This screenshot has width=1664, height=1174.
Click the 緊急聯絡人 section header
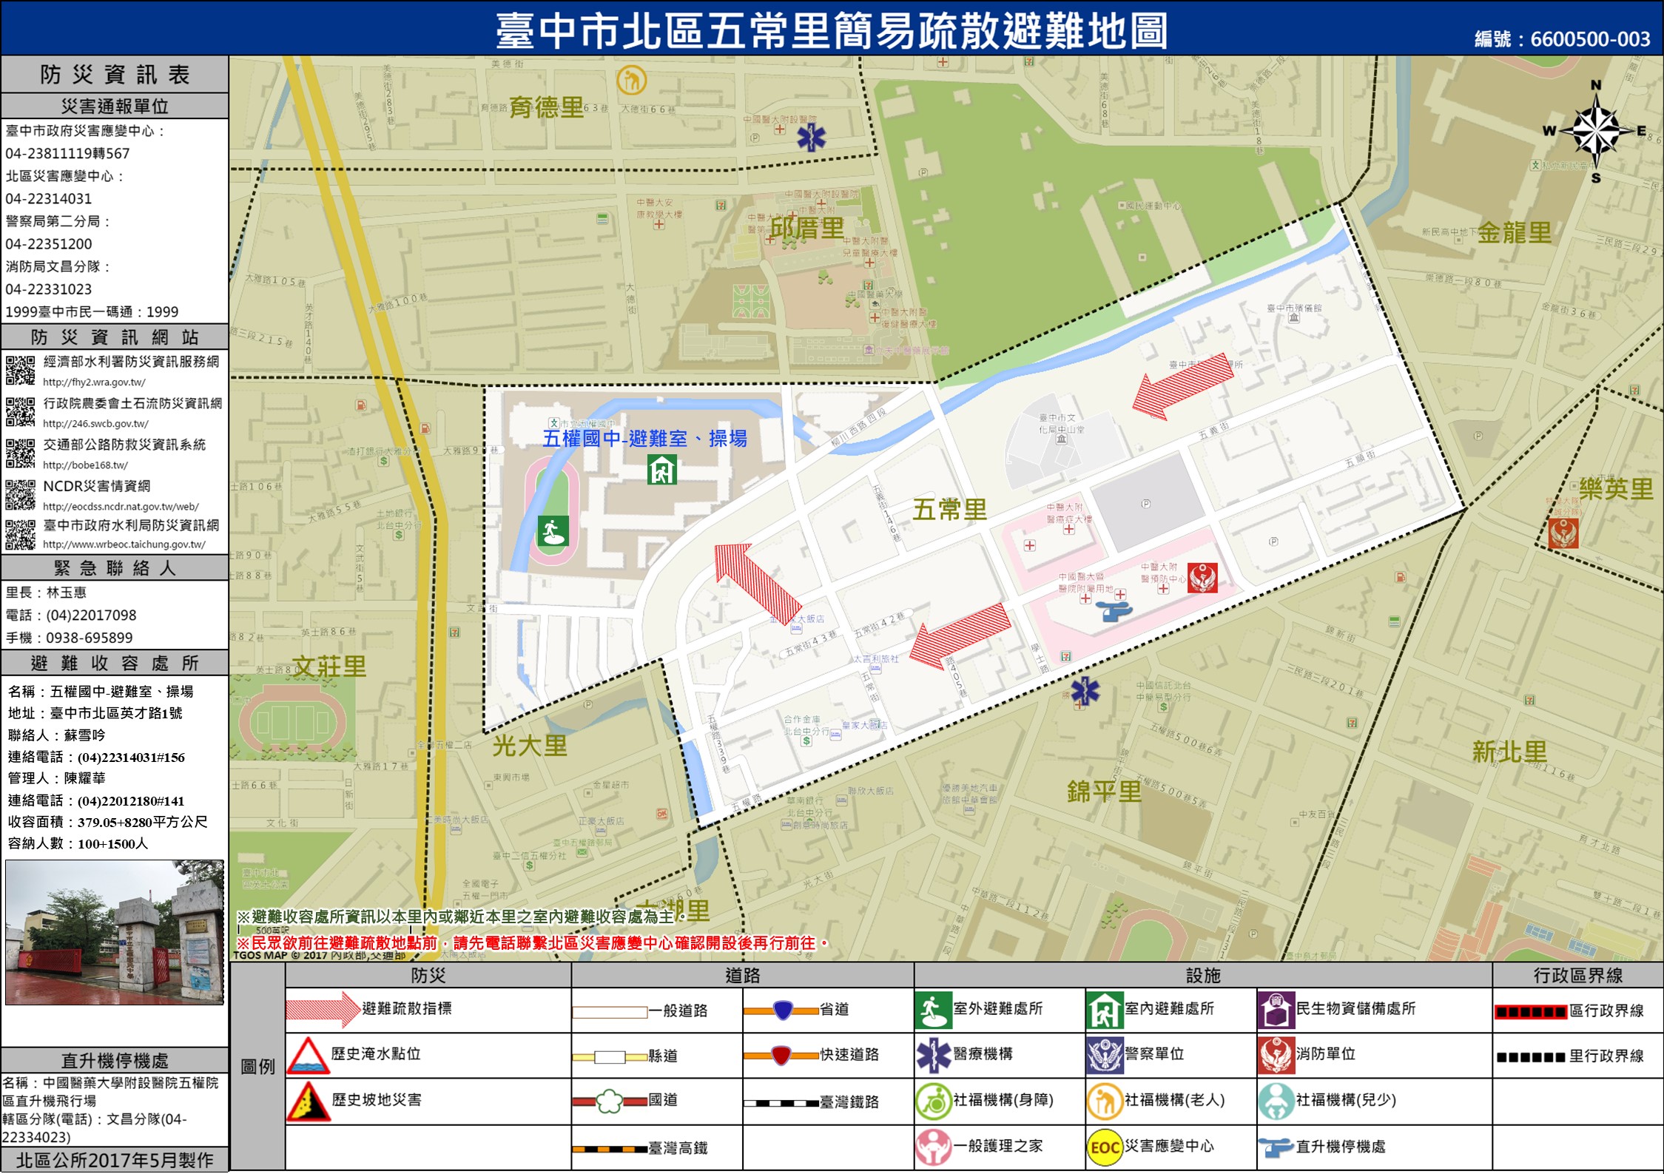click(115, 567)
